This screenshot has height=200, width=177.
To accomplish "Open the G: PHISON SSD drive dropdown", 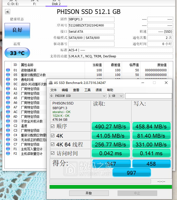I will click(x=78, y=96).
